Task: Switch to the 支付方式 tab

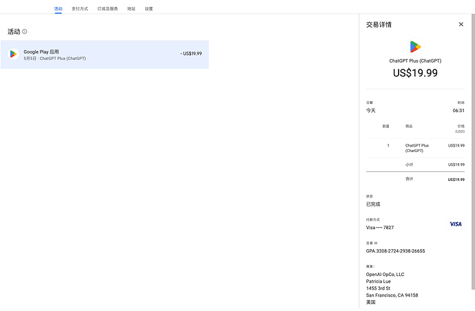Action: (80, 9)
